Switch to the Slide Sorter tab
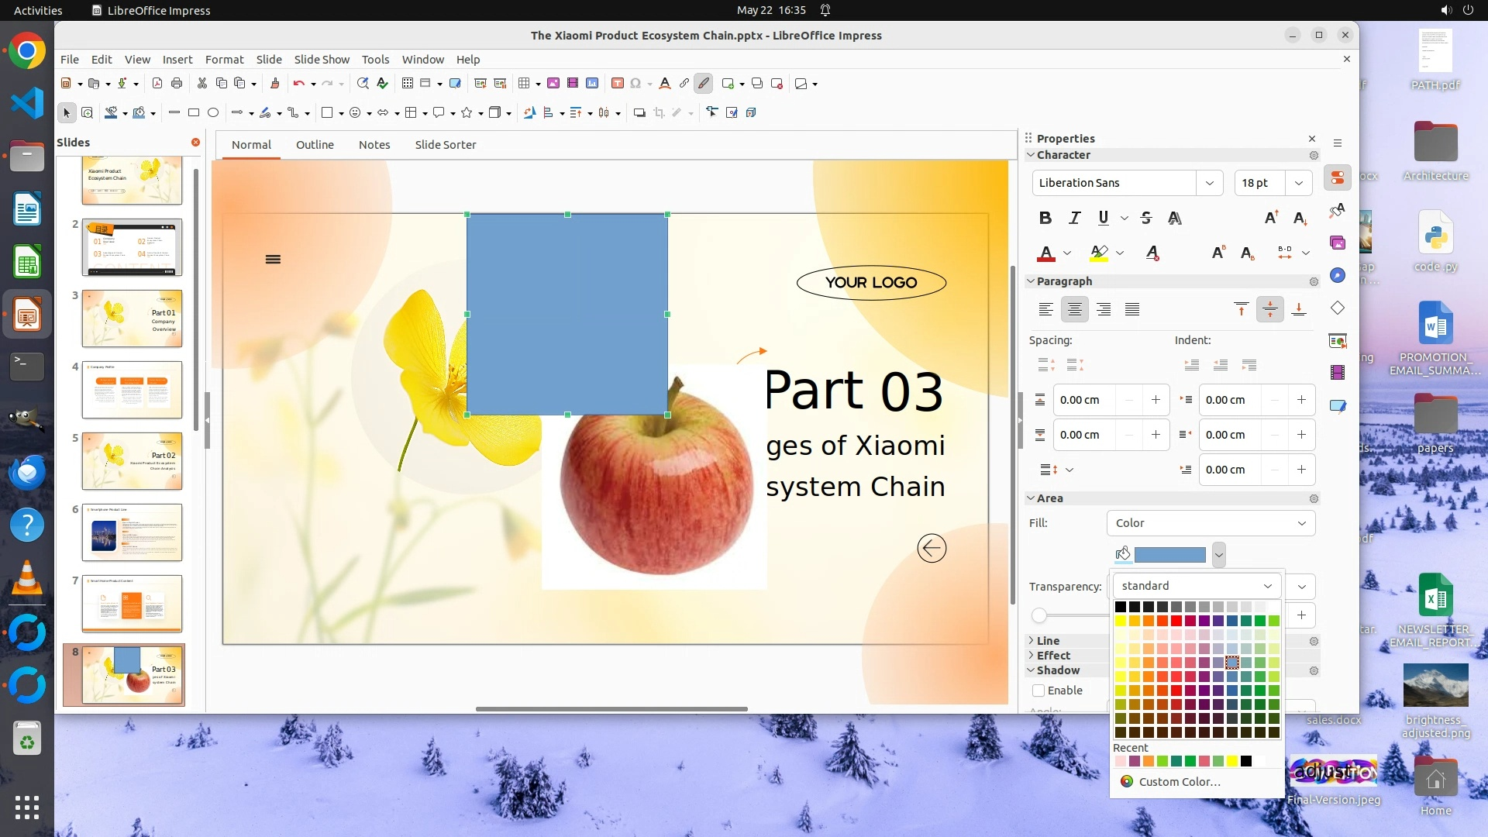Screen dimensions: 1488x837 (x=445, y=145)
